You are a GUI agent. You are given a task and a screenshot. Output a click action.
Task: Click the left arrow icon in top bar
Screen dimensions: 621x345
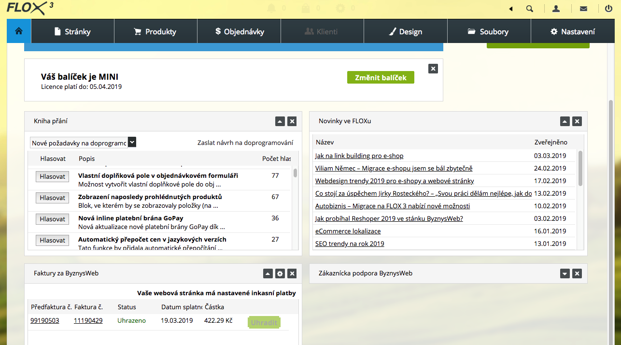(511, 9)
